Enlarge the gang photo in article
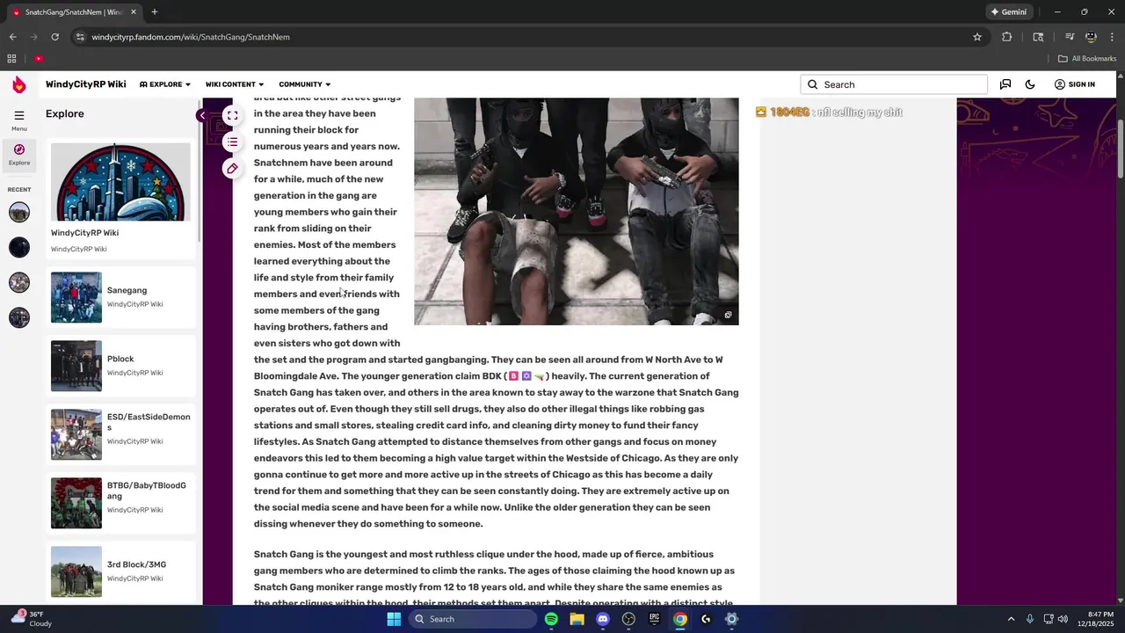The image size is (1125, 633). 576,211
